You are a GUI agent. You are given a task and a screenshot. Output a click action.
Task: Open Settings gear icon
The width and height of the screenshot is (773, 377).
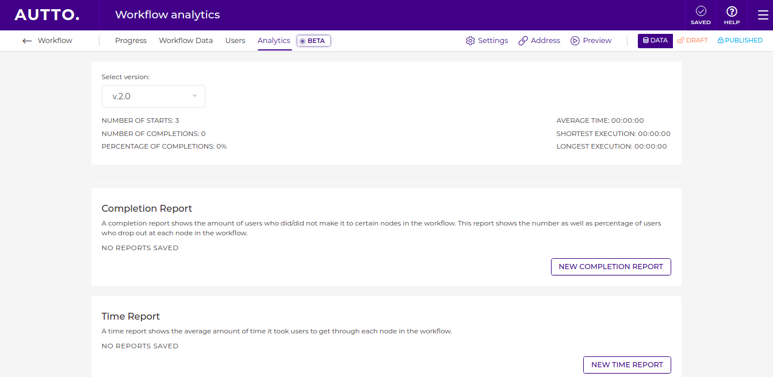coord(470,41)
